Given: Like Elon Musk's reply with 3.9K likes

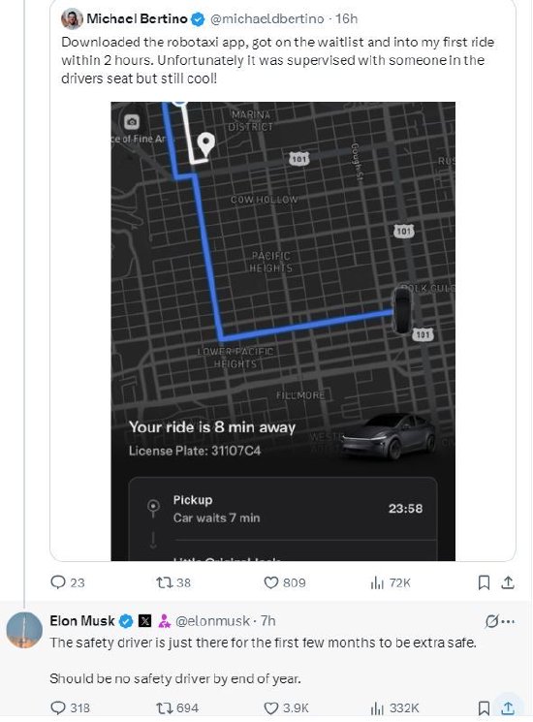Looking at the screenshot, I should (x=286, y=707).
